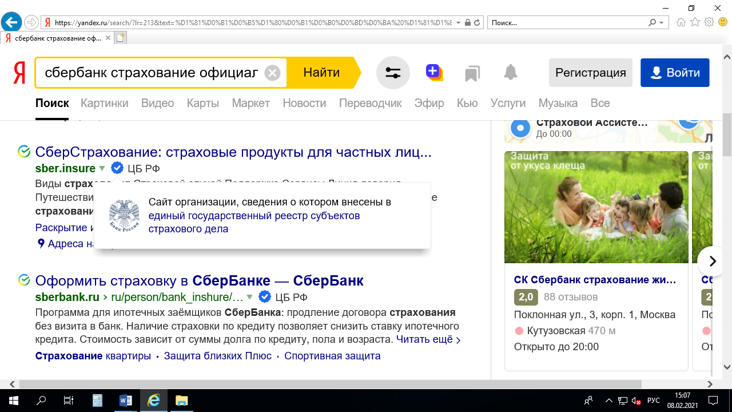Expand the dropdown arrow next to sber.insure
The height and width of the screenshot is (412, 732).
[x=102, y=168]
